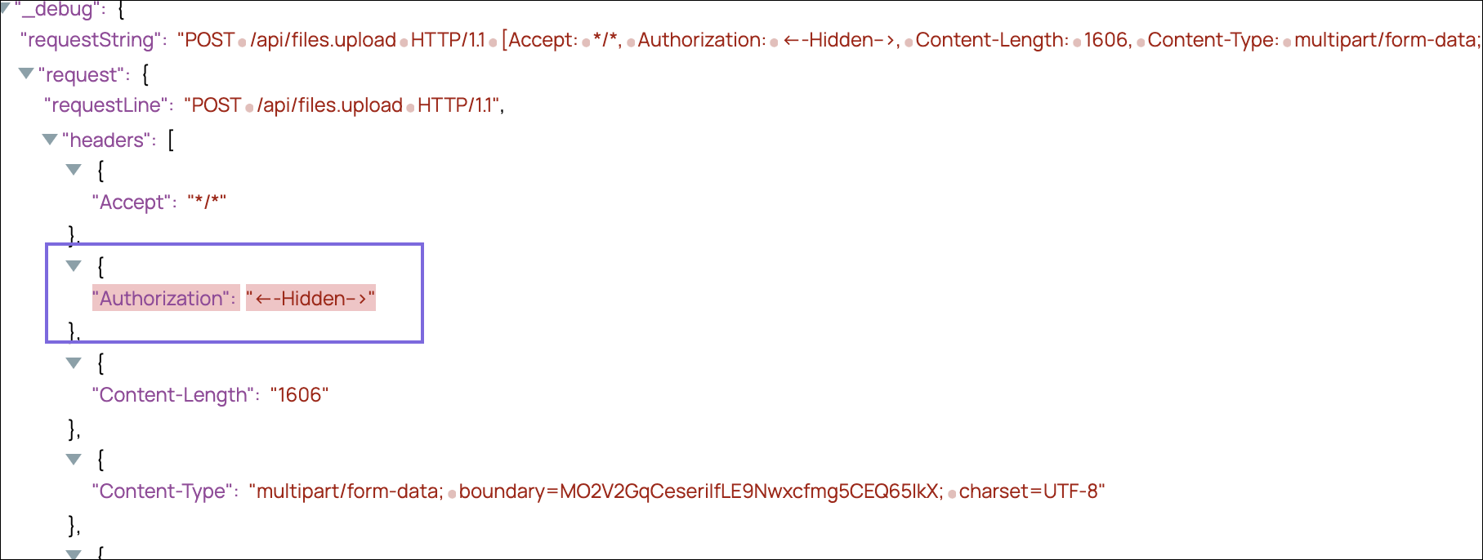Image resolution: width=1483 pixels, height=560 pixels.
Task: Click the "request" key label
Action: [x=82, y=75]
